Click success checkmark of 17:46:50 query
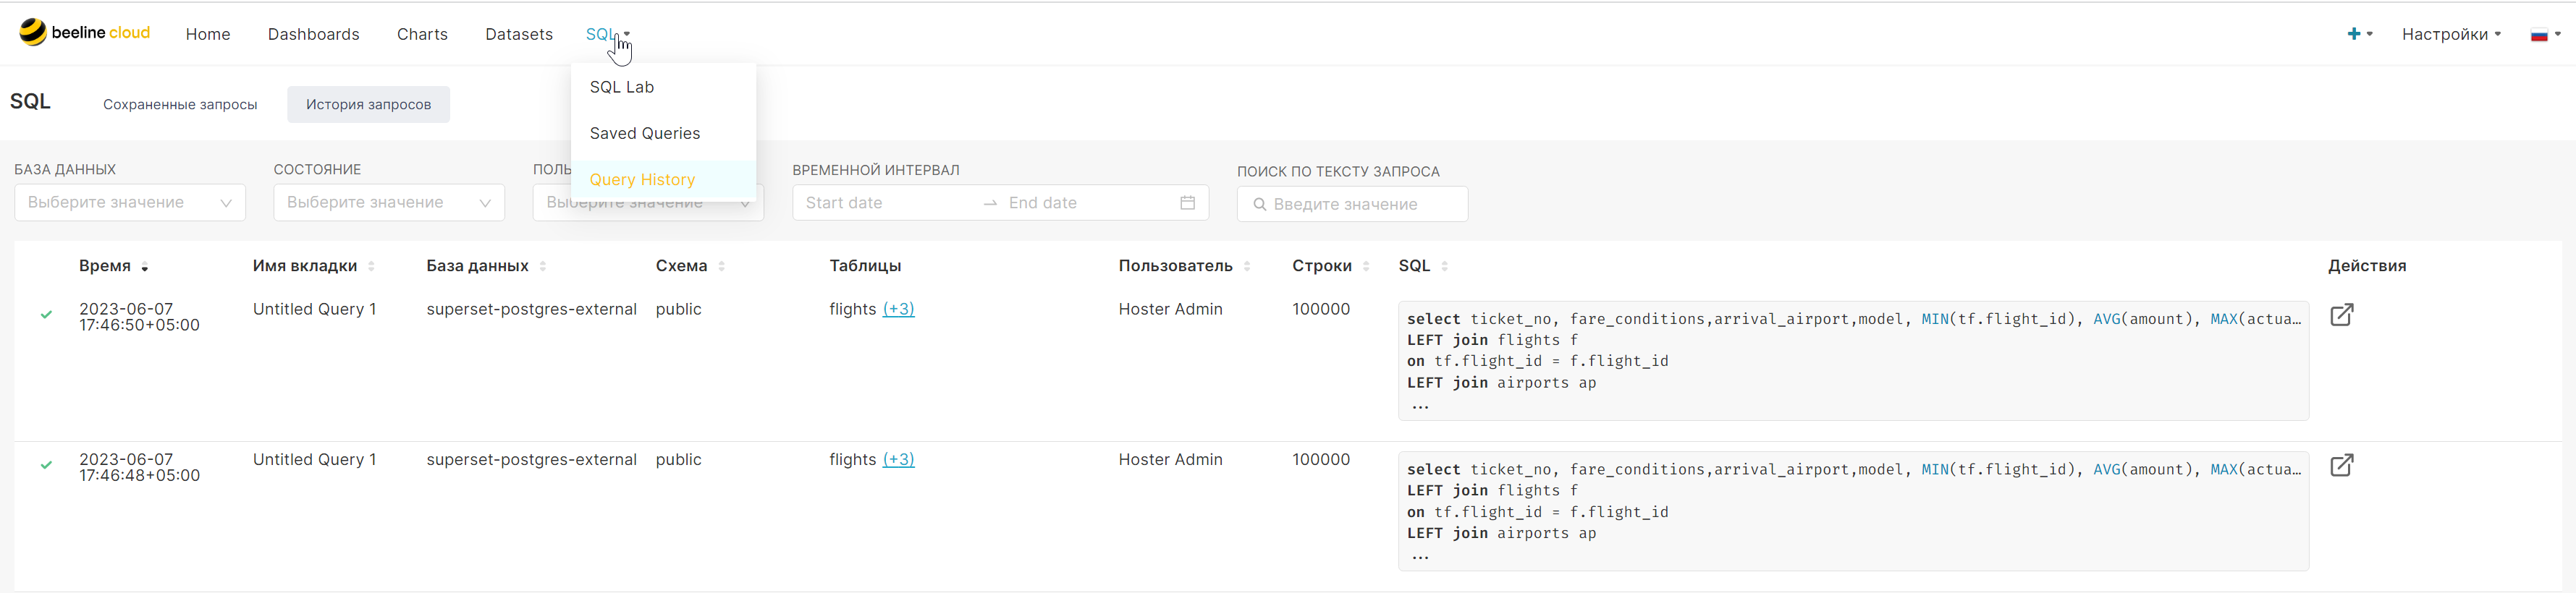The image size is (2576, 593). 46,315
